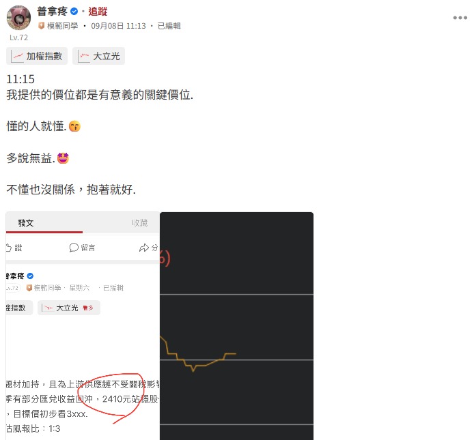Click the 留言 comment bubble icon
476x440 pixels.
point(74,248)
